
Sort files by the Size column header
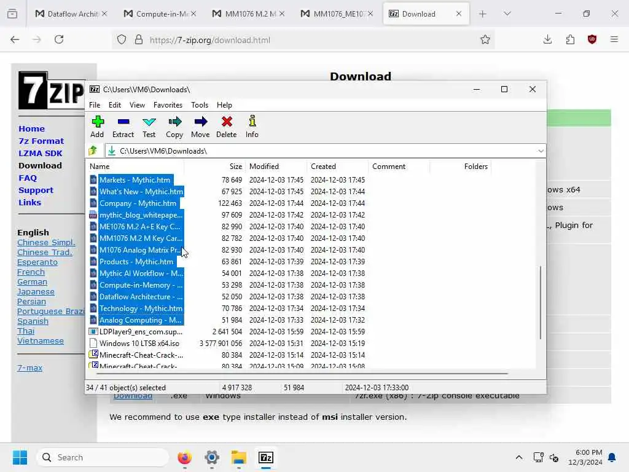point(214,166)
